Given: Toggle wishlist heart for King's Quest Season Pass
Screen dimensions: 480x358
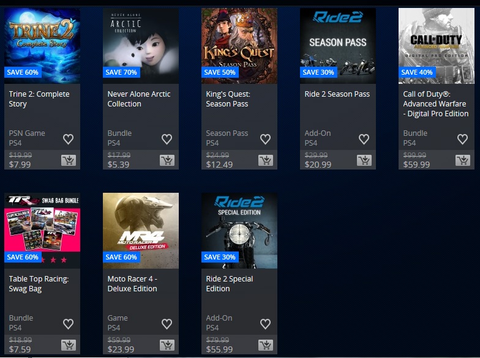Looking at the screenshot, I should tap(266, 140).
